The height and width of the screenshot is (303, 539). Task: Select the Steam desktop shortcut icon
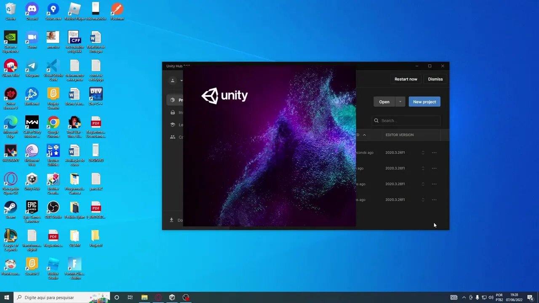pyautogui.click(x=11, y=210)
